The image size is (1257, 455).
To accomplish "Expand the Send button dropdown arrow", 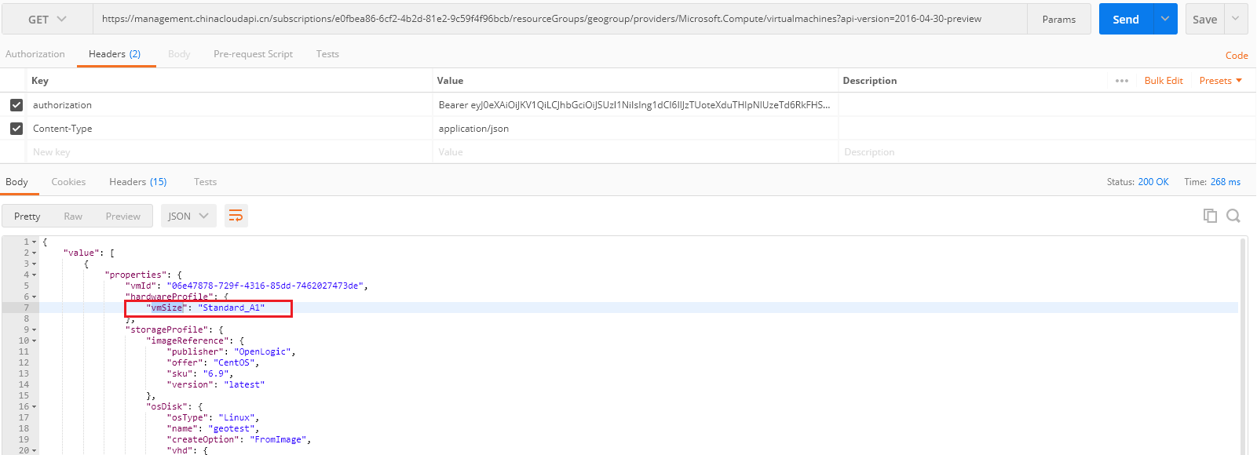I will point(1165,19).
